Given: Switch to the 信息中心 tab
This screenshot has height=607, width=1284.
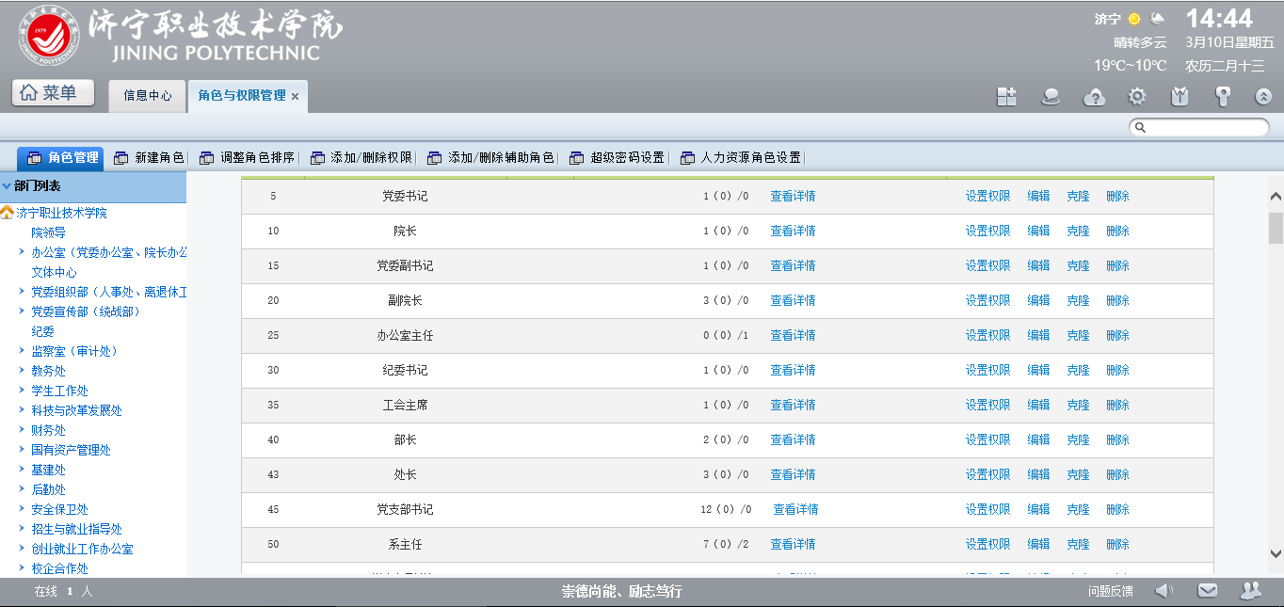Looking at the screenshot, I should (148, 96).
